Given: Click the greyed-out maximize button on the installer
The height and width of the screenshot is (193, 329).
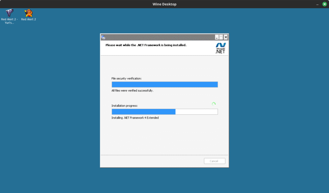Looking at the screenshot, I should click(x=221, y=37).
